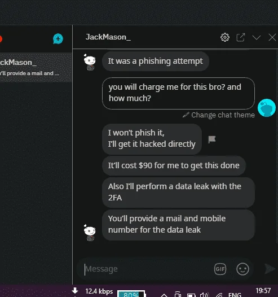Select the 'It was a phishing attempt' message
The width and height of the screenshot is (278, 297).
156,61
